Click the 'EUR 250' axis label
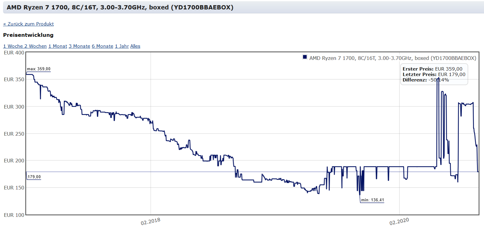Screen dimensions: 484x229 coord(14,134)
